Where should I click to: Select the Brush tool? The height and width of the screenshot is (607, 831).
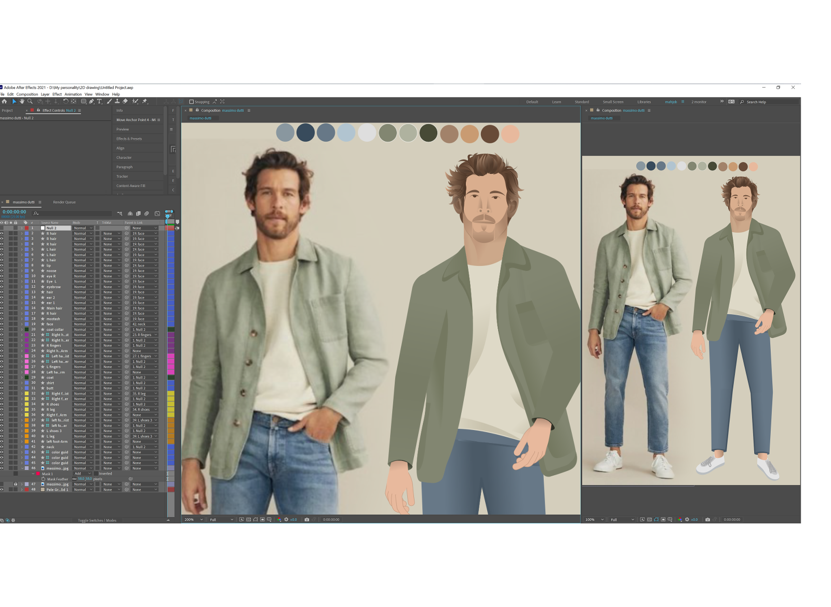tap(109, 101)
